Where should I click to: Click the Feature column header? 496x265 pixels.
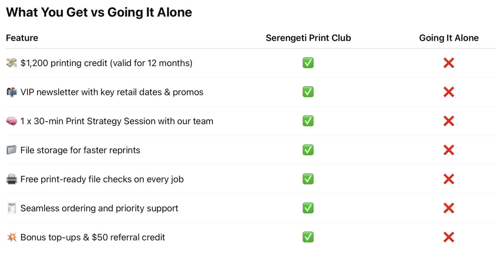pos(22,38)
